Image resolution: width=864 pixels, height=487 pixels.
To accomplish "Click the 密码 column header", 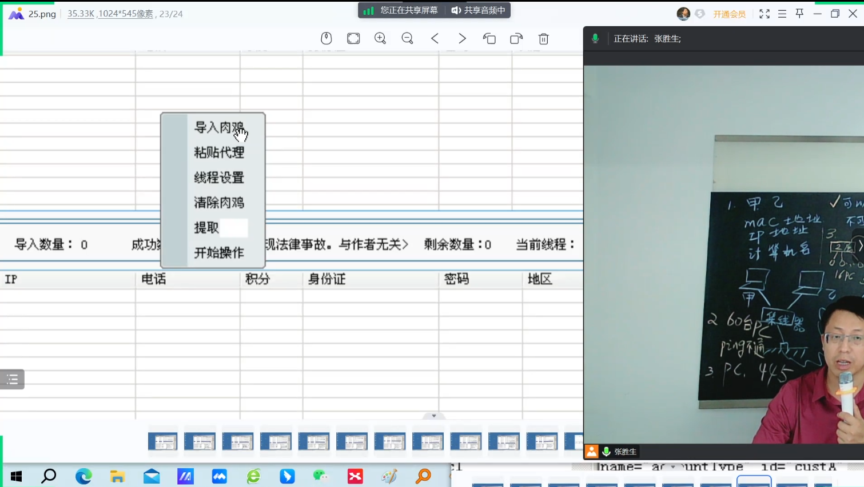I will click(x=457, y=279).
